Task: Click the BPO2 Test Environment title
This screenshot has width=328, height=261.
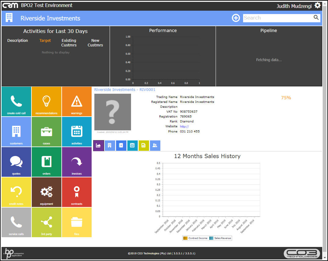Action: click(x=47, y=5)
